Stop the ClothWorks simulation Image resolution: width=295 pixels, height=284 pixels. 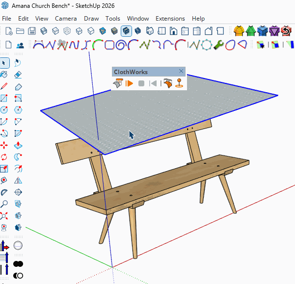pos(141,83)
